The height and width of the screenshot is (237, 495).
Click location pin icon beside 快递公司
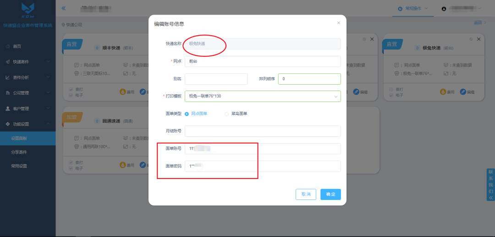click(x=63, y=25)
